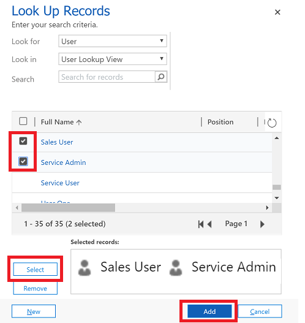This screenshot has width=305, height=323.
Task: Click the Add button
Action: (209, 311)
